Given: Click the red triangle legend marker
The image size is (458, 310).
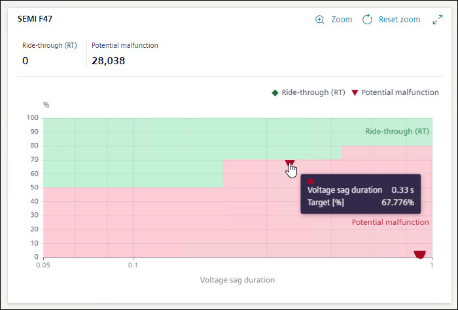Looking at the screenshot, I should (x=355, y=92).
